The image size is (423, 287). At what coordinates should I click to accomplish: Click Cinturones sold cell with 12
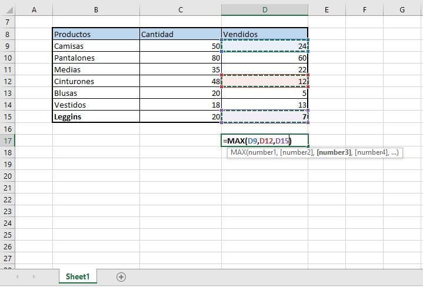(265, 81)
